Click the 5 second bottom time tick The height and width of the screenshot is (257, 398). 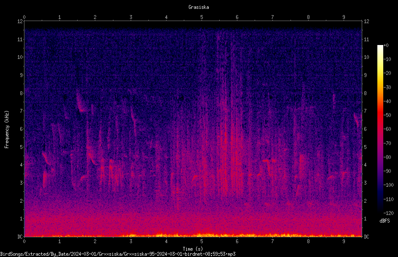[202, 241]
